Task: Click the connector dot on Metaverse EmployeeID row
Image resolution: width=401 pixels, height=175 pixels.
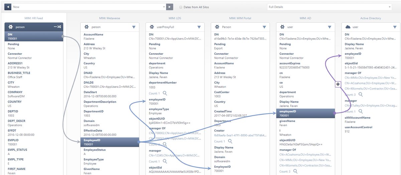Action: pyautogui.click(x=138, y=142)
